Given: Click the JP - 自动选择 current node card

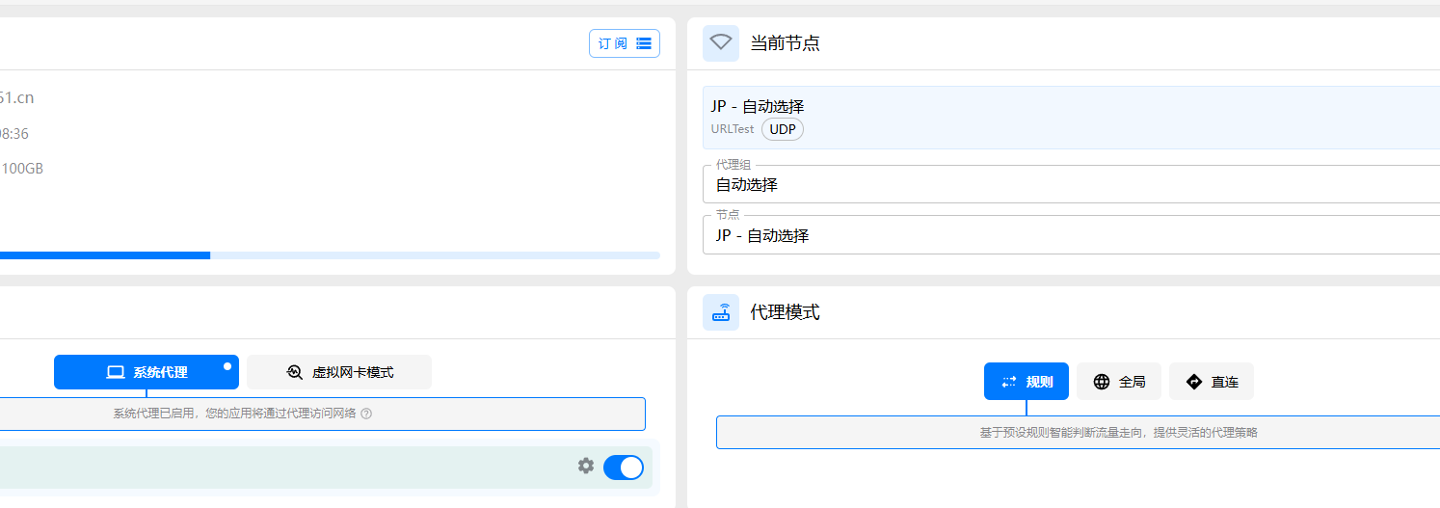Looking at the screenshot, I should pyautogui.click(x=1072, y=118).
